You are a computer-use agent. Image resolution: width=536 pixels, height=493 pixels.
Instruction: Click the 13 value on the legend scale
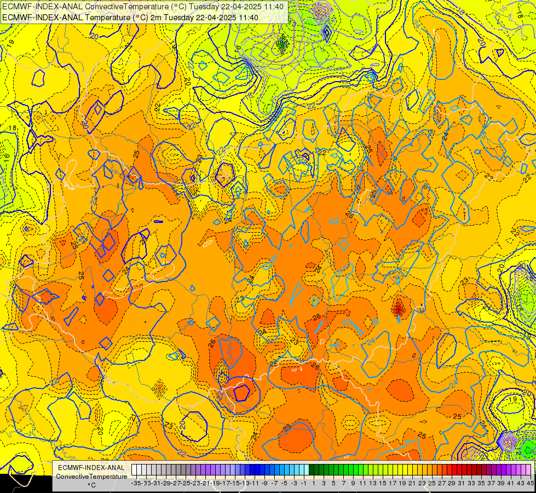(x=373, y=483)
